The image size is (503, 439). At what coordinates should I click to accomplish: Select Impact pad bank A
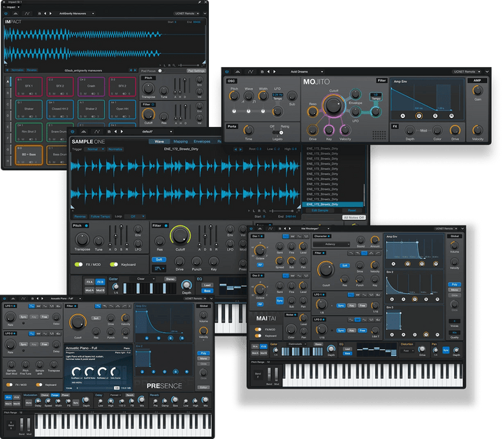tap(8, 82)
